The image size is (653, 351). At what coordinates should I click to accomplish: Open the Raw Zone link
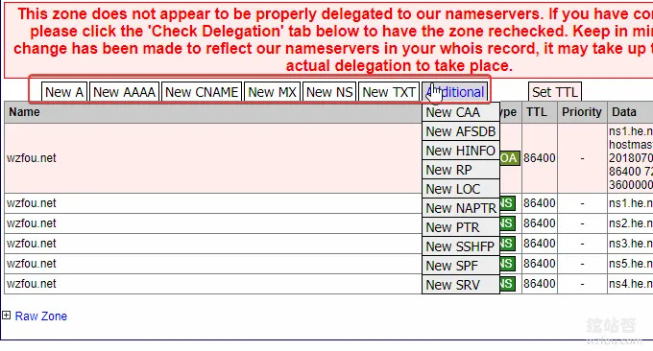(x=40, y=316)
